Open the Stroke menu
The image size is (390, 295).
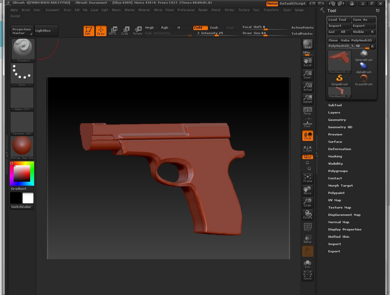229,10
